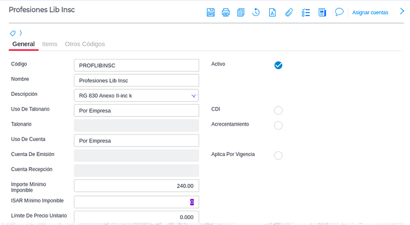
Task: Enable the CDI checkbox
Action: pyautogui.click(x=278, y=110)
